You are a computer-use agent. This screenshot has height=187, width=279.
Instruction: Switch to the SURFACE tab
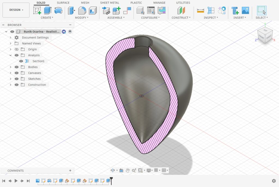[x=63, y=3]
